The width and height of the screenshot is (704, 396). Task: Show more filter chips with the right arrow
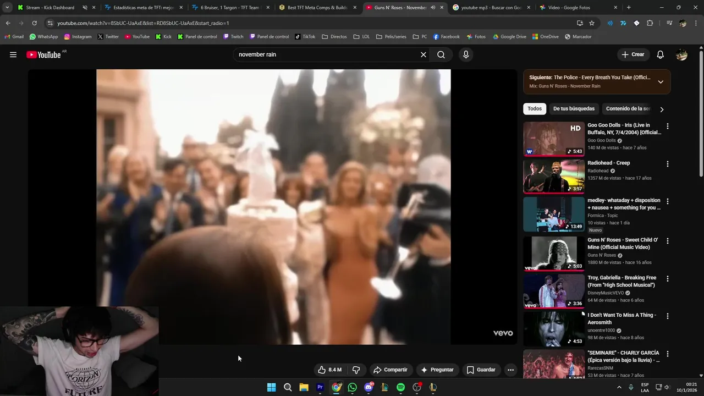point(662,109)
